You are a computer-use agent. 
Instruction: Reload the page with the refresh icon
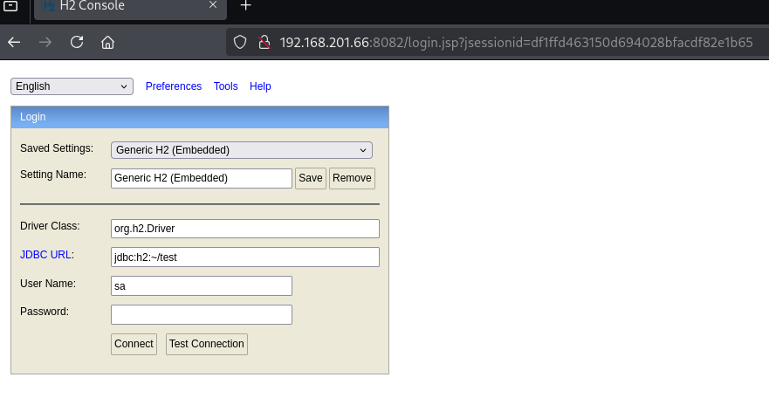(77, 42)
